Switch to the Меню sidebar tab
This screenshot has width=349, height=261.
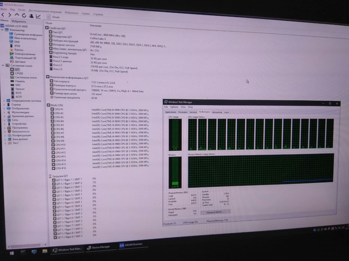[x=4, y=20]
